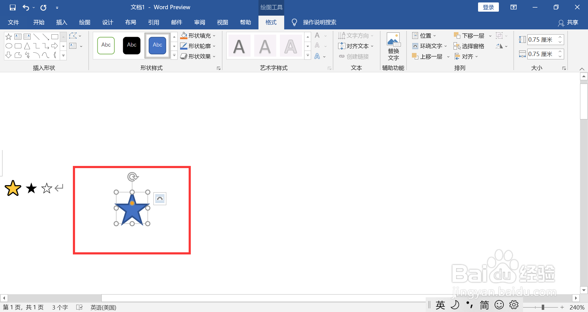Click the rotation handle above the blue star
Image resolution: width=588 pixels, height=312 pixels.
tap(133, 177)
